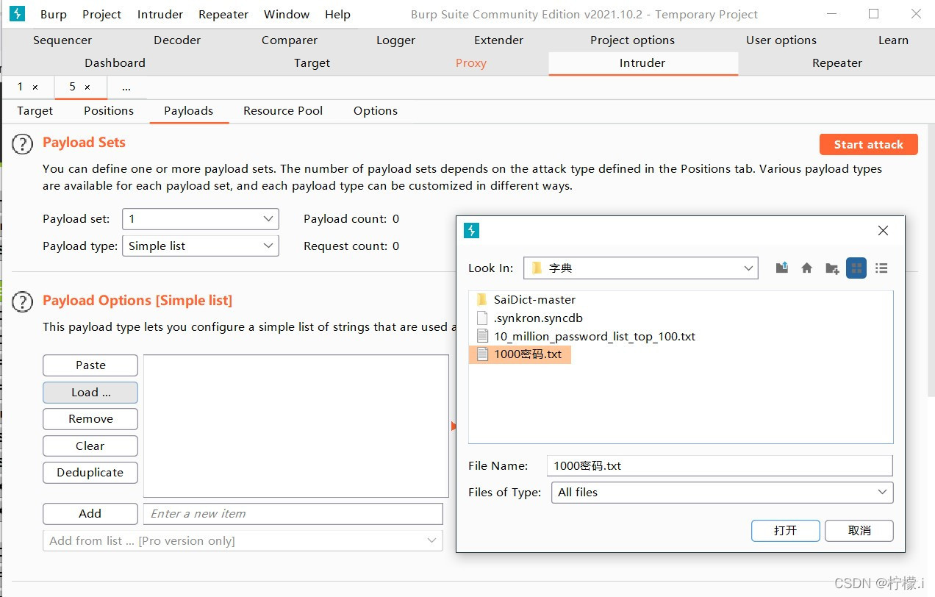Expand the Payload type Simple list dropdown
This screenshot has width=935, height=597.
click(200, 246)
